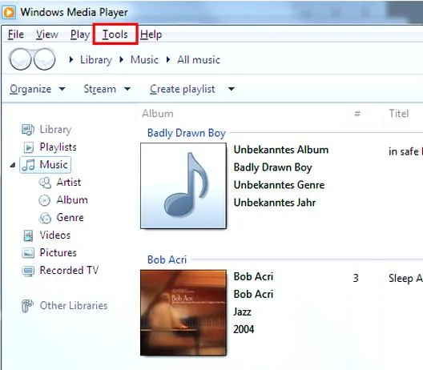Open Playlists via its play icon
Viewport: 423px width, 370px height.
[x=28, y=147]
